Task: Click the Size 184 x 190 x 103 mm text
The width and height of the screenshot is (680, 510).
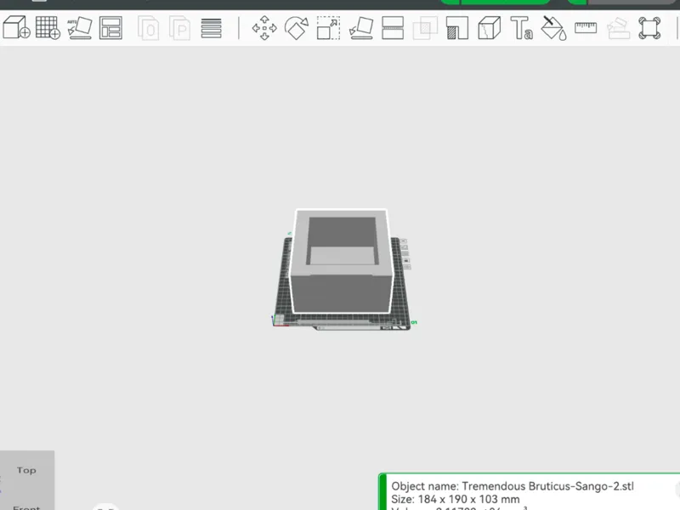Action: (456, 499)
